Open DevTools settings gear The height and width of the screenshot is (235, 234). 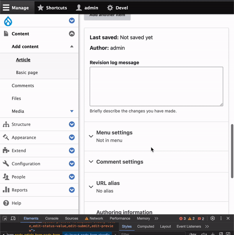tap(213, 219)
